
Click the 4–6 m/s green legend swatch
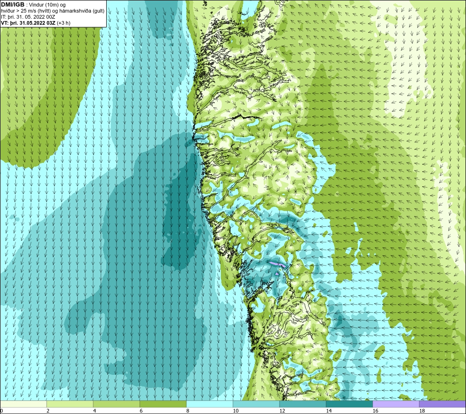point(116,404)
